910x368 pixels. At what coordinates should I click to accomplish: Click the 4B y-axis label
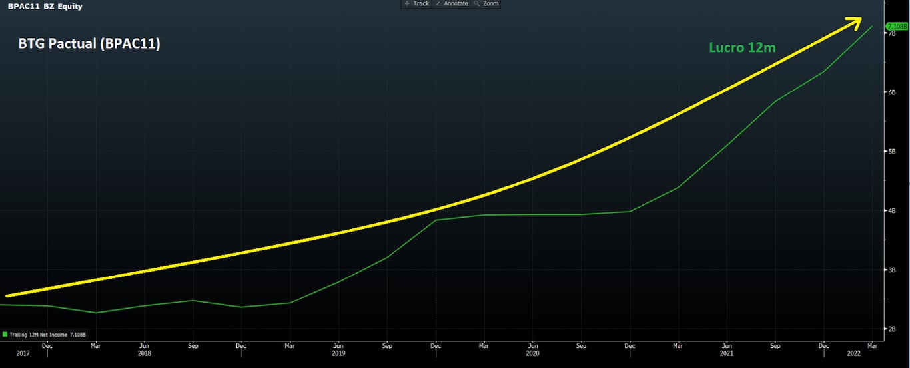coord(893,211)
